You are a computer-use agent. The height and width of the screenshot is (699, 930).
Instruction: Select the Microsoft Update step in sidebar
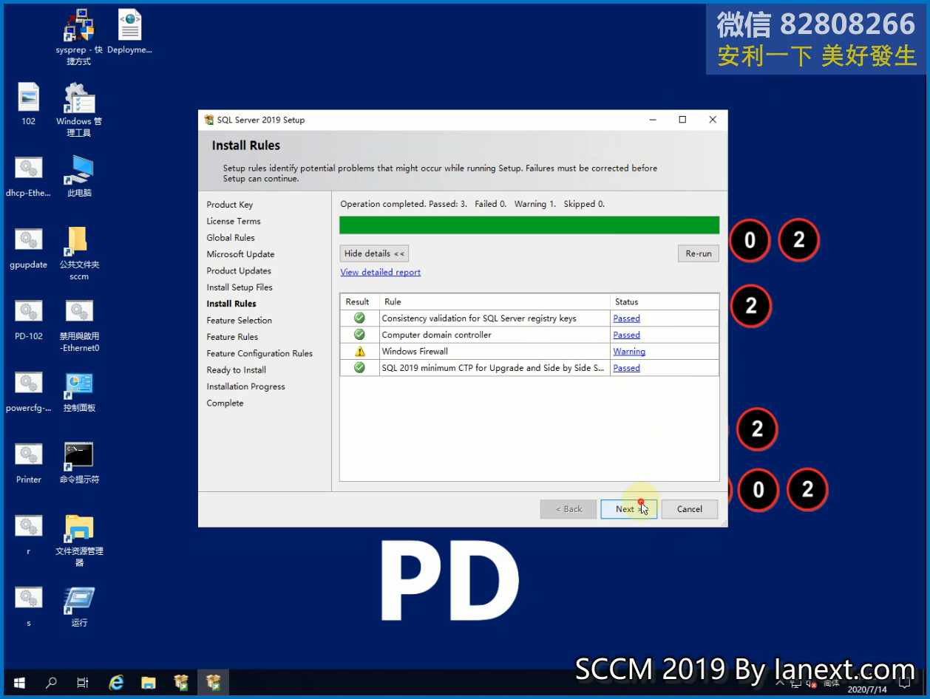pos(240,254)
